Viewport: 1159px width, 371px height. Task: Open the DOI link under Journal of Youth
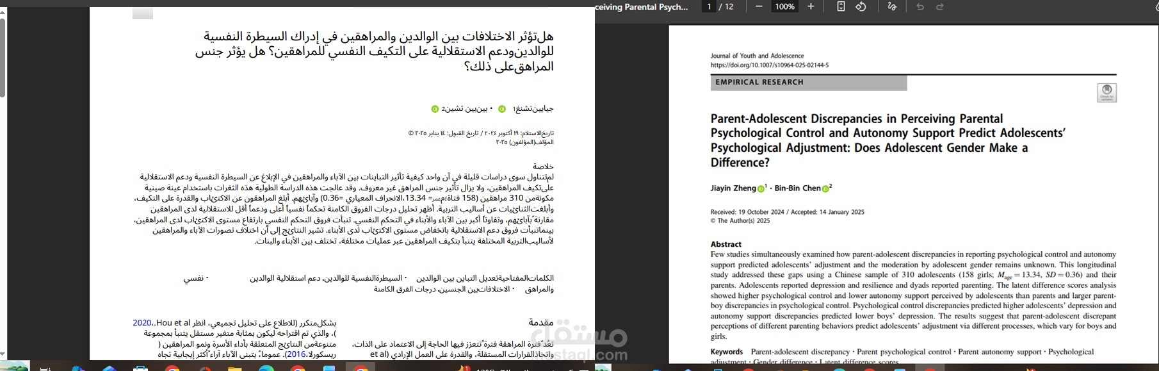point(769,65)
